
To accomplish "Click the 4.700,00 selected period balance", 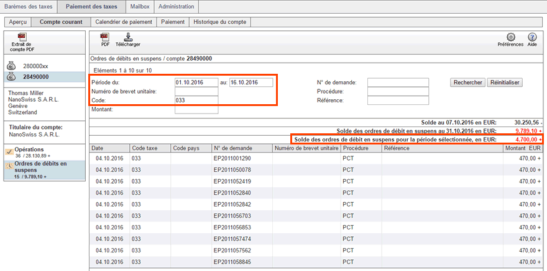I will (528, 140).
